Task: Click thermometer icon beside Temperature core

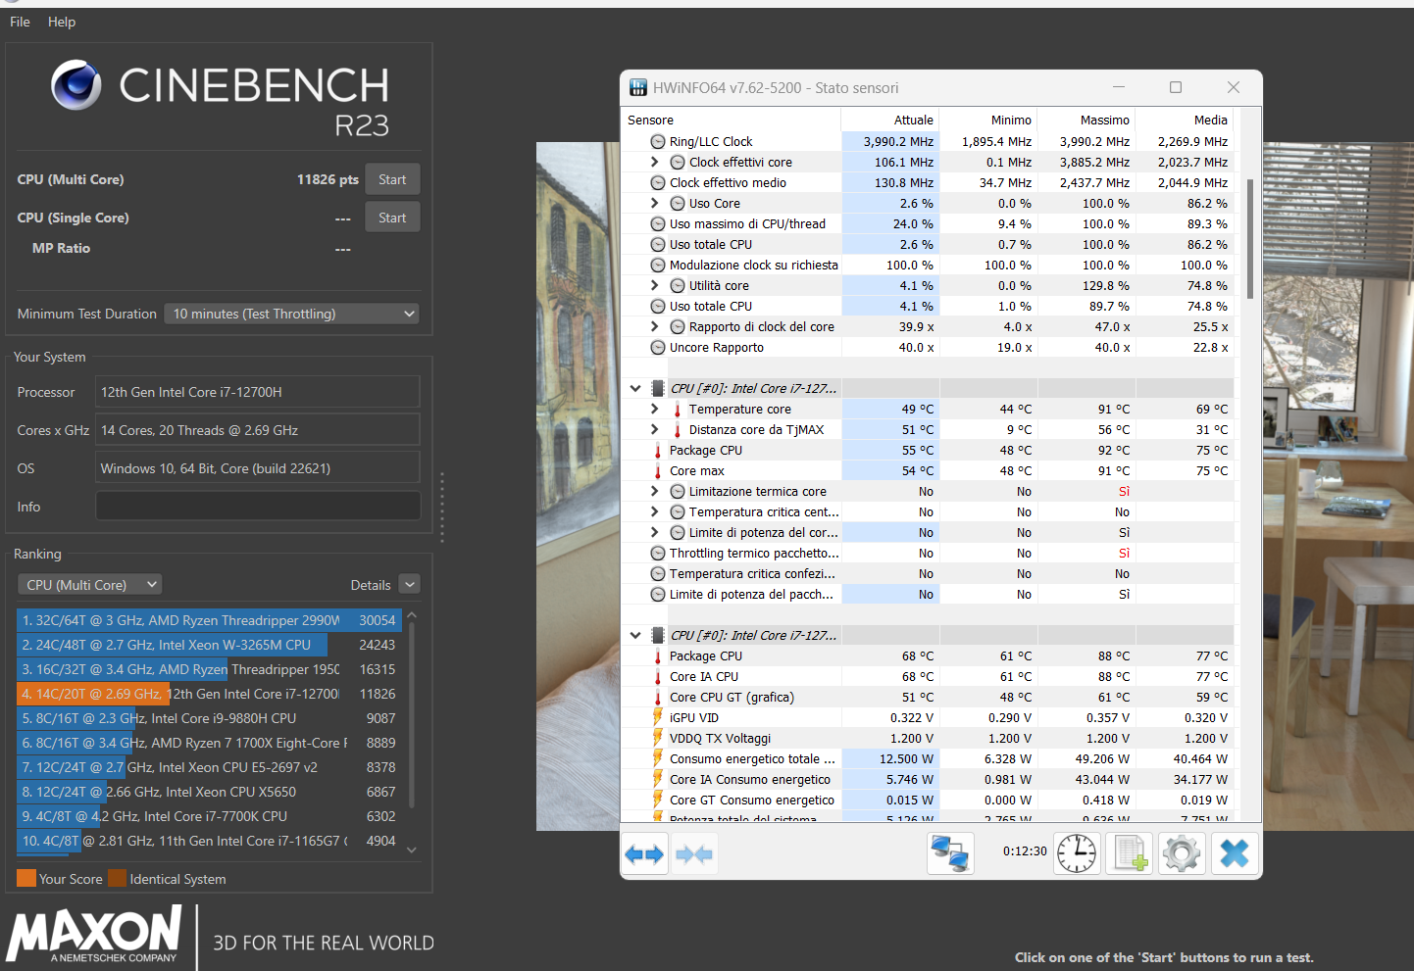Action: [678, 409]
